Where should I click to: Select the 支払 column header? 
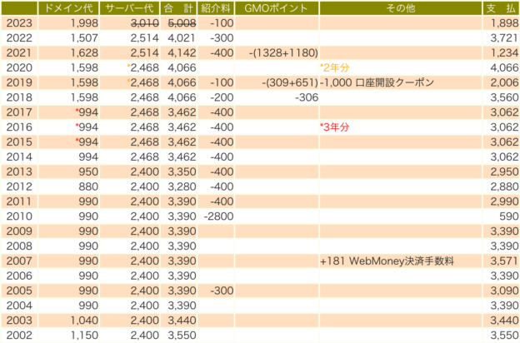497,8
